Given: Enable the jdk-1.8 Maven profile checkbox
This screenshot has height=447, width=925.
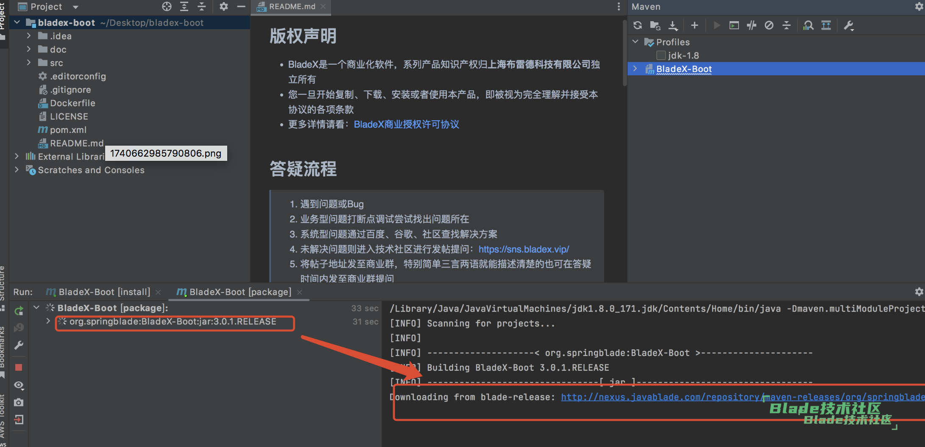Looking at the screenshot, I should (x=660, y=55).
